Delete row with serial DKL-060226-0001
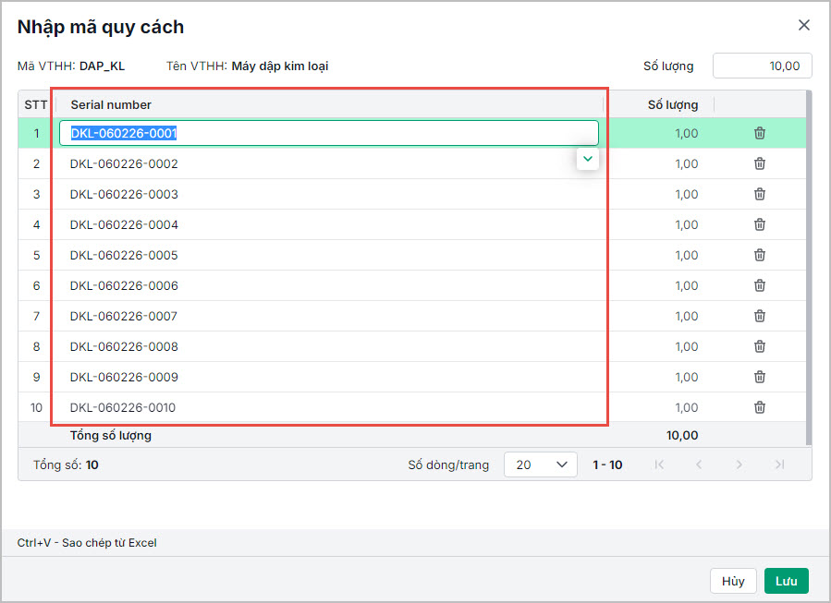 click(760, 133)
